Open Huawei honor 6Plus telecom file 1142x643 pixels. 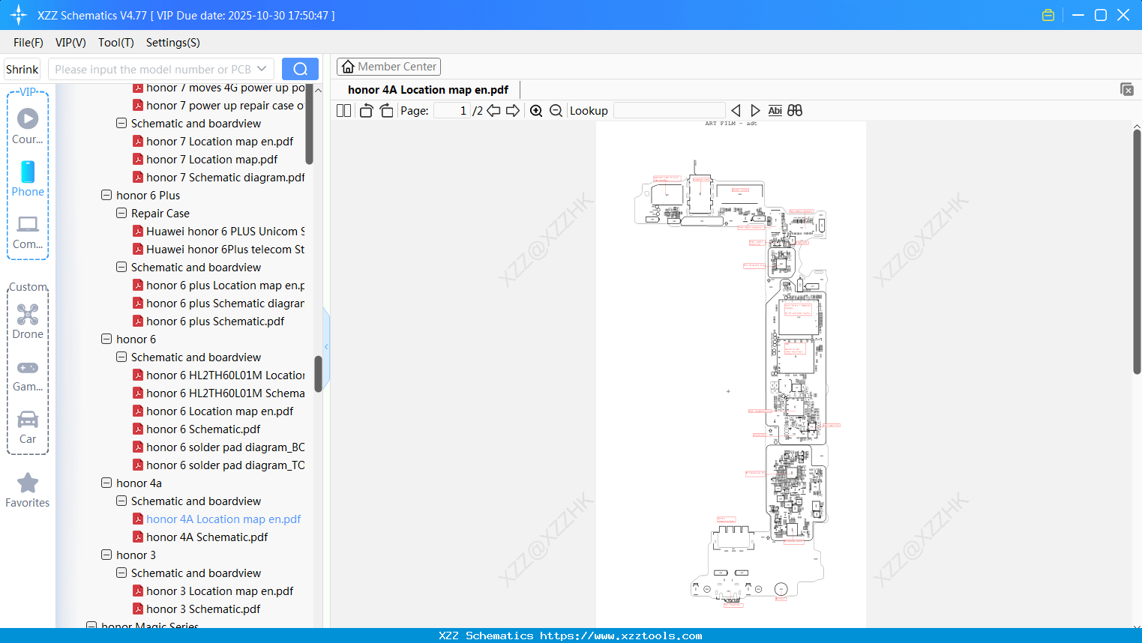[225, 250]
